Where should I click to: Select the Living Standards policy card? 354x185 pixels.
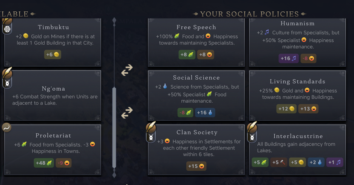pyautogui.click(x=297, y=95)
